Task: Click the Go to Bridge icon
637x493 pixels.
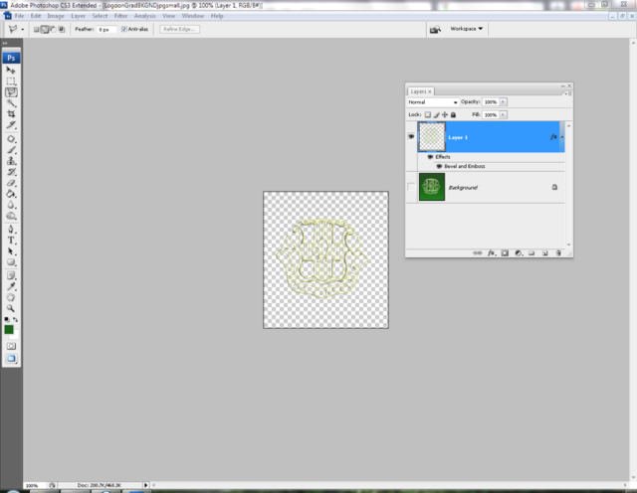Action: 435,29
